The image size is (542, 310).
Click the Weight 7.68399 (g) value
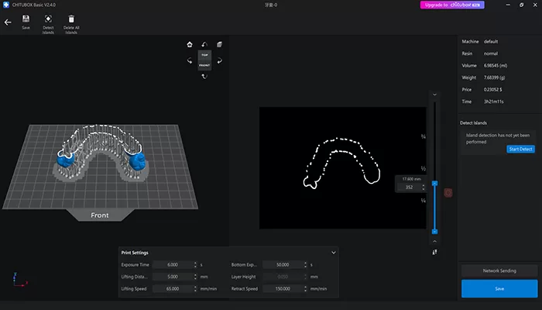point(494,77)
